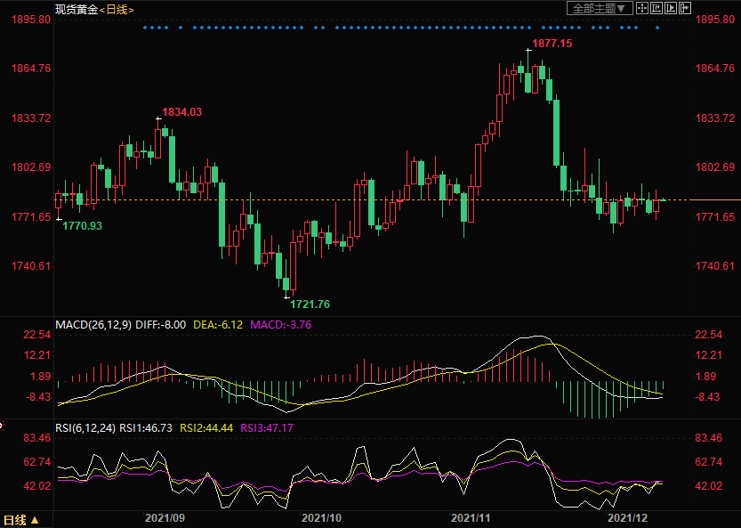Viewport: 741px width, 528px height.
Task: Expand the 日线 period selector at bottom left
Action: pyautogui.click(x=20, y=519)
